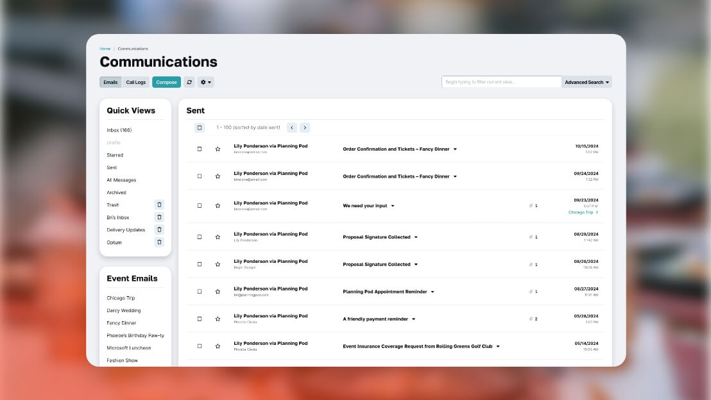
Task: Delete the Delivery Updates quick view
Action: coord(159,229)
